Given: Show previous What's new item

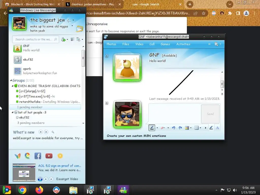Looking at the screenshot, I should tap(41, 132).
